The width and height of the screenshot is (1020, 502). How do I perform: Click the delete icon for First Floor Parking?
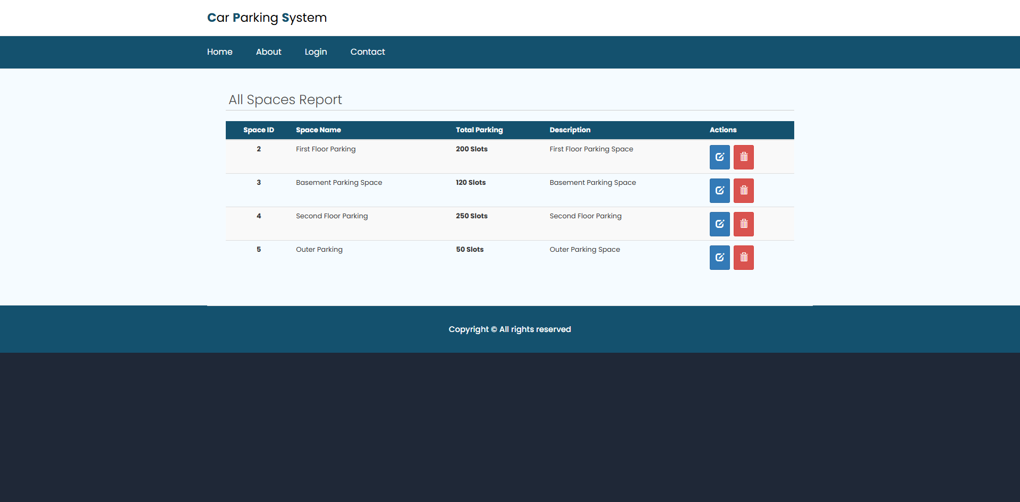(x=744, y=157)
